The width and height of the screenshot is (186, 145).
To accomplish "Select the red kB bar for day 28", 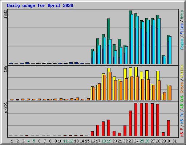I will (x=158, y=120).
